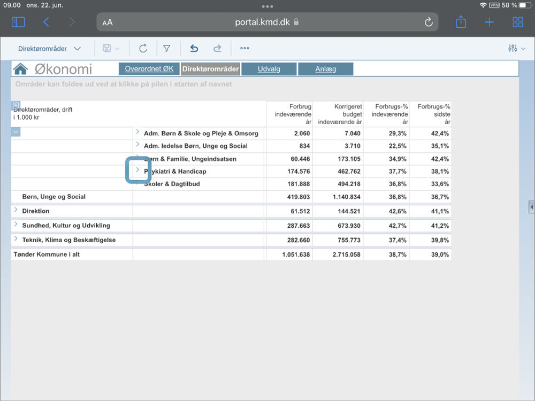Viewport: 535px width, 401px height.
Task: Switch to the Udvalg tab
Action: pos(269,69)
